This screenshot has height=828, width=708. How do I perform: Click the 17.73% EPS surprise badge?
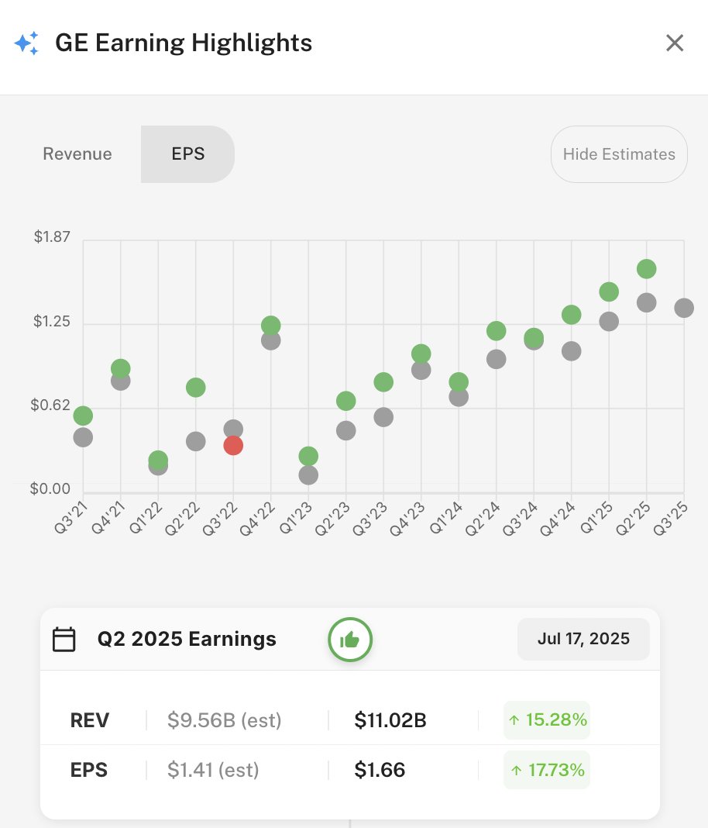coord(547,770)
